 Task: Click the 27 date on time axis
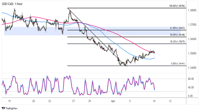click(x=73, y=101)
